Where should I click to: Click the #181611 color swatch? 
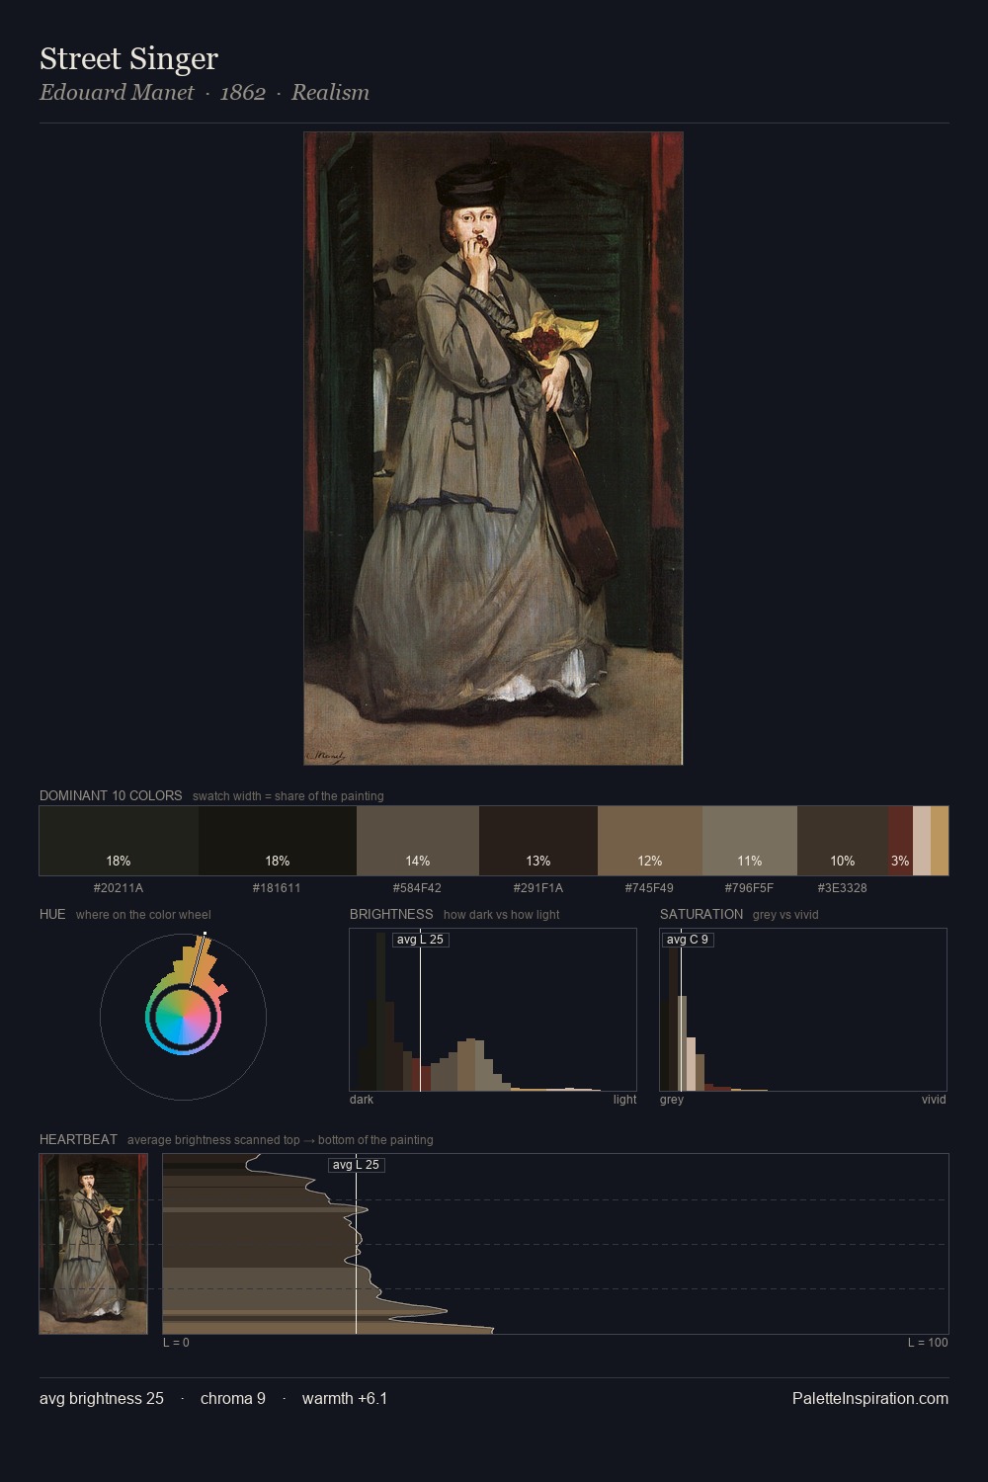[278, 841]
